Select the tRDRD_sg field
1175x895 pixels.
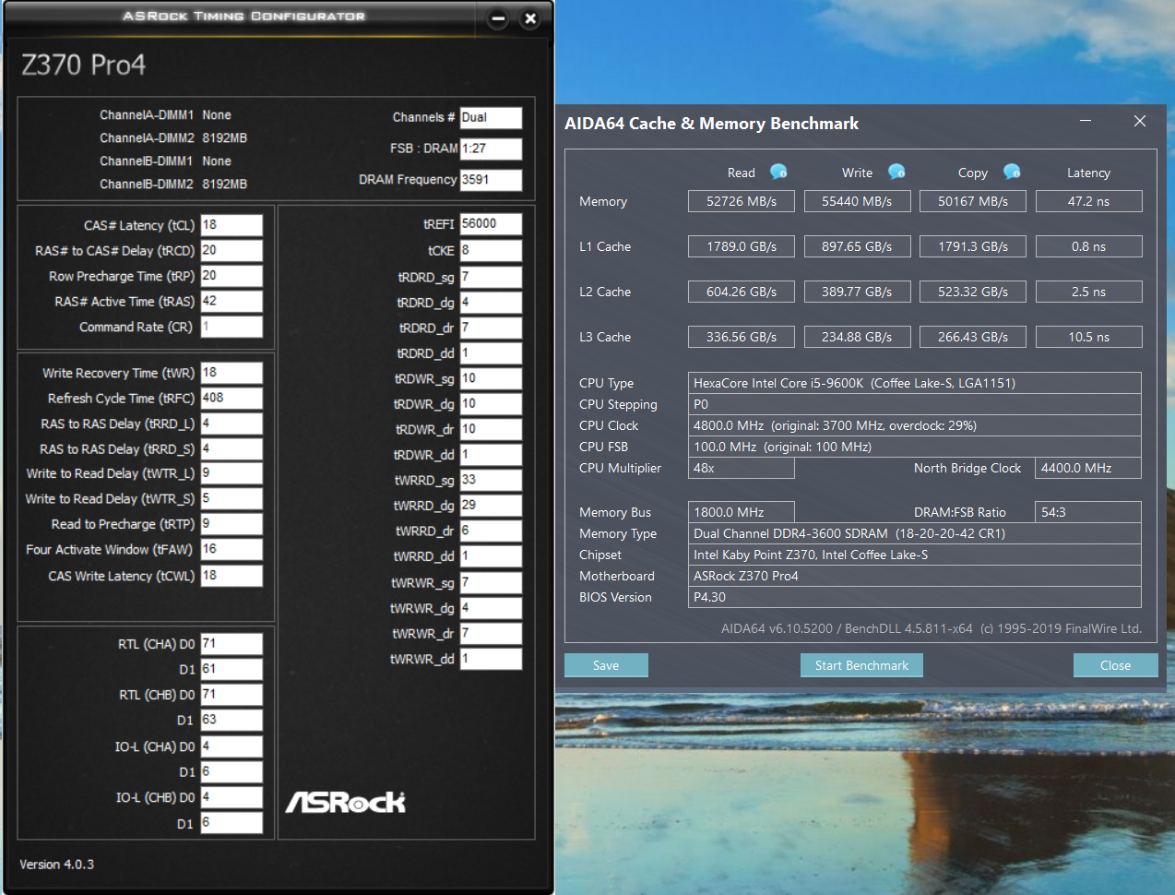click(491, 277)
